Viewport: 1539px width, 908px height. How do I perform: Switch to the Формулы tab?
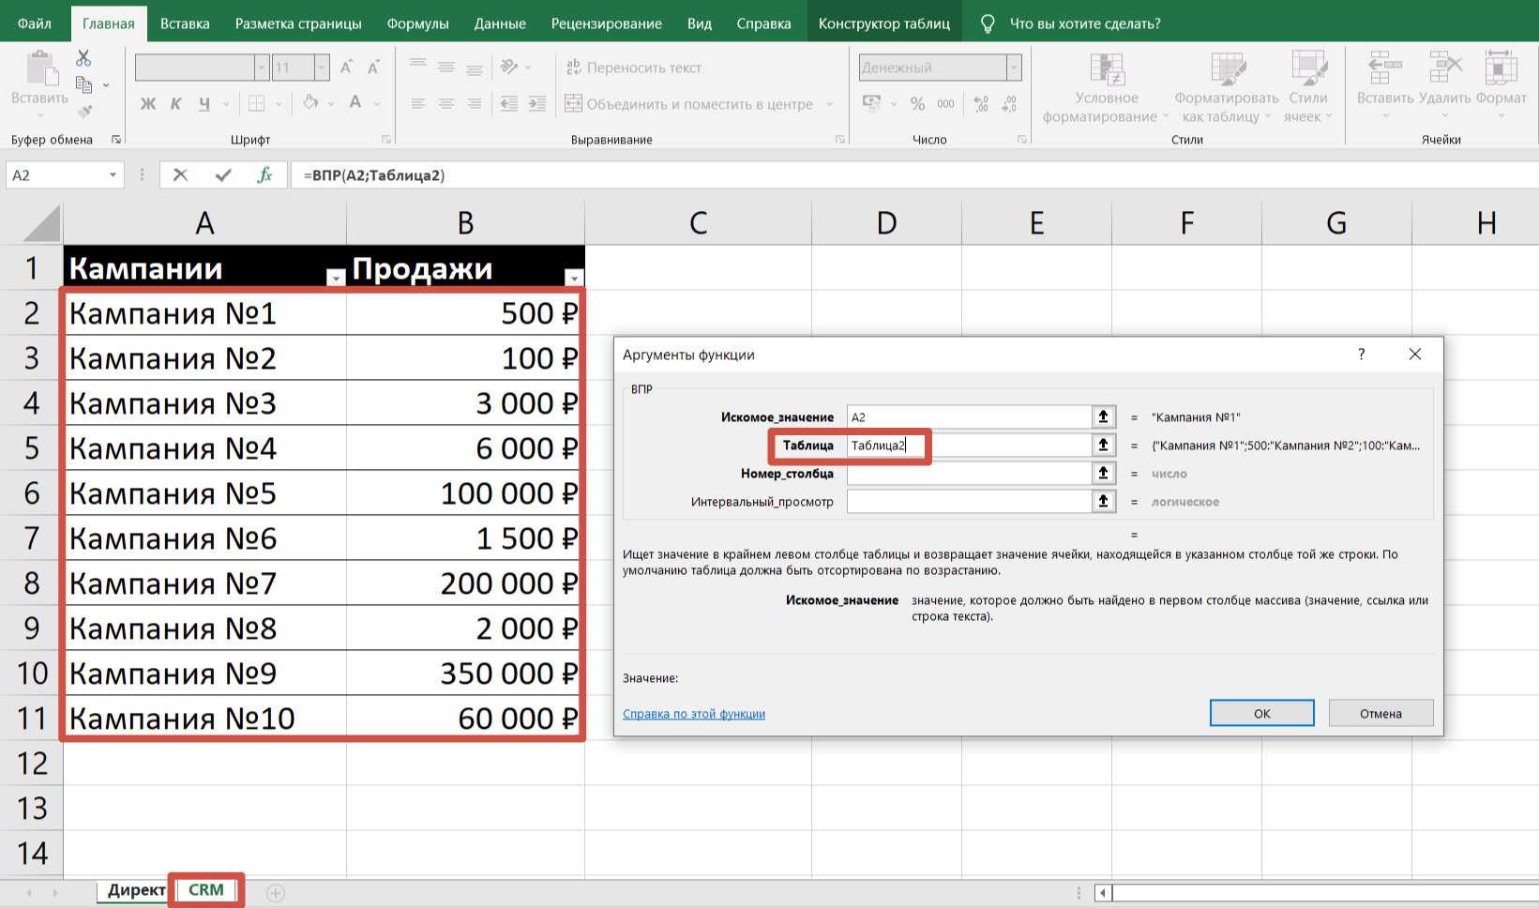(417, 23)
